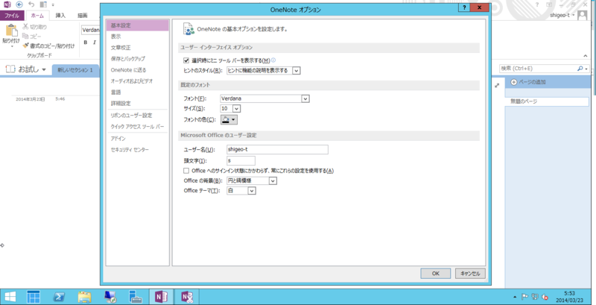Click the dialog's ? help button
596x305 pixels.
pyautogui.click(x=464, y=7)
